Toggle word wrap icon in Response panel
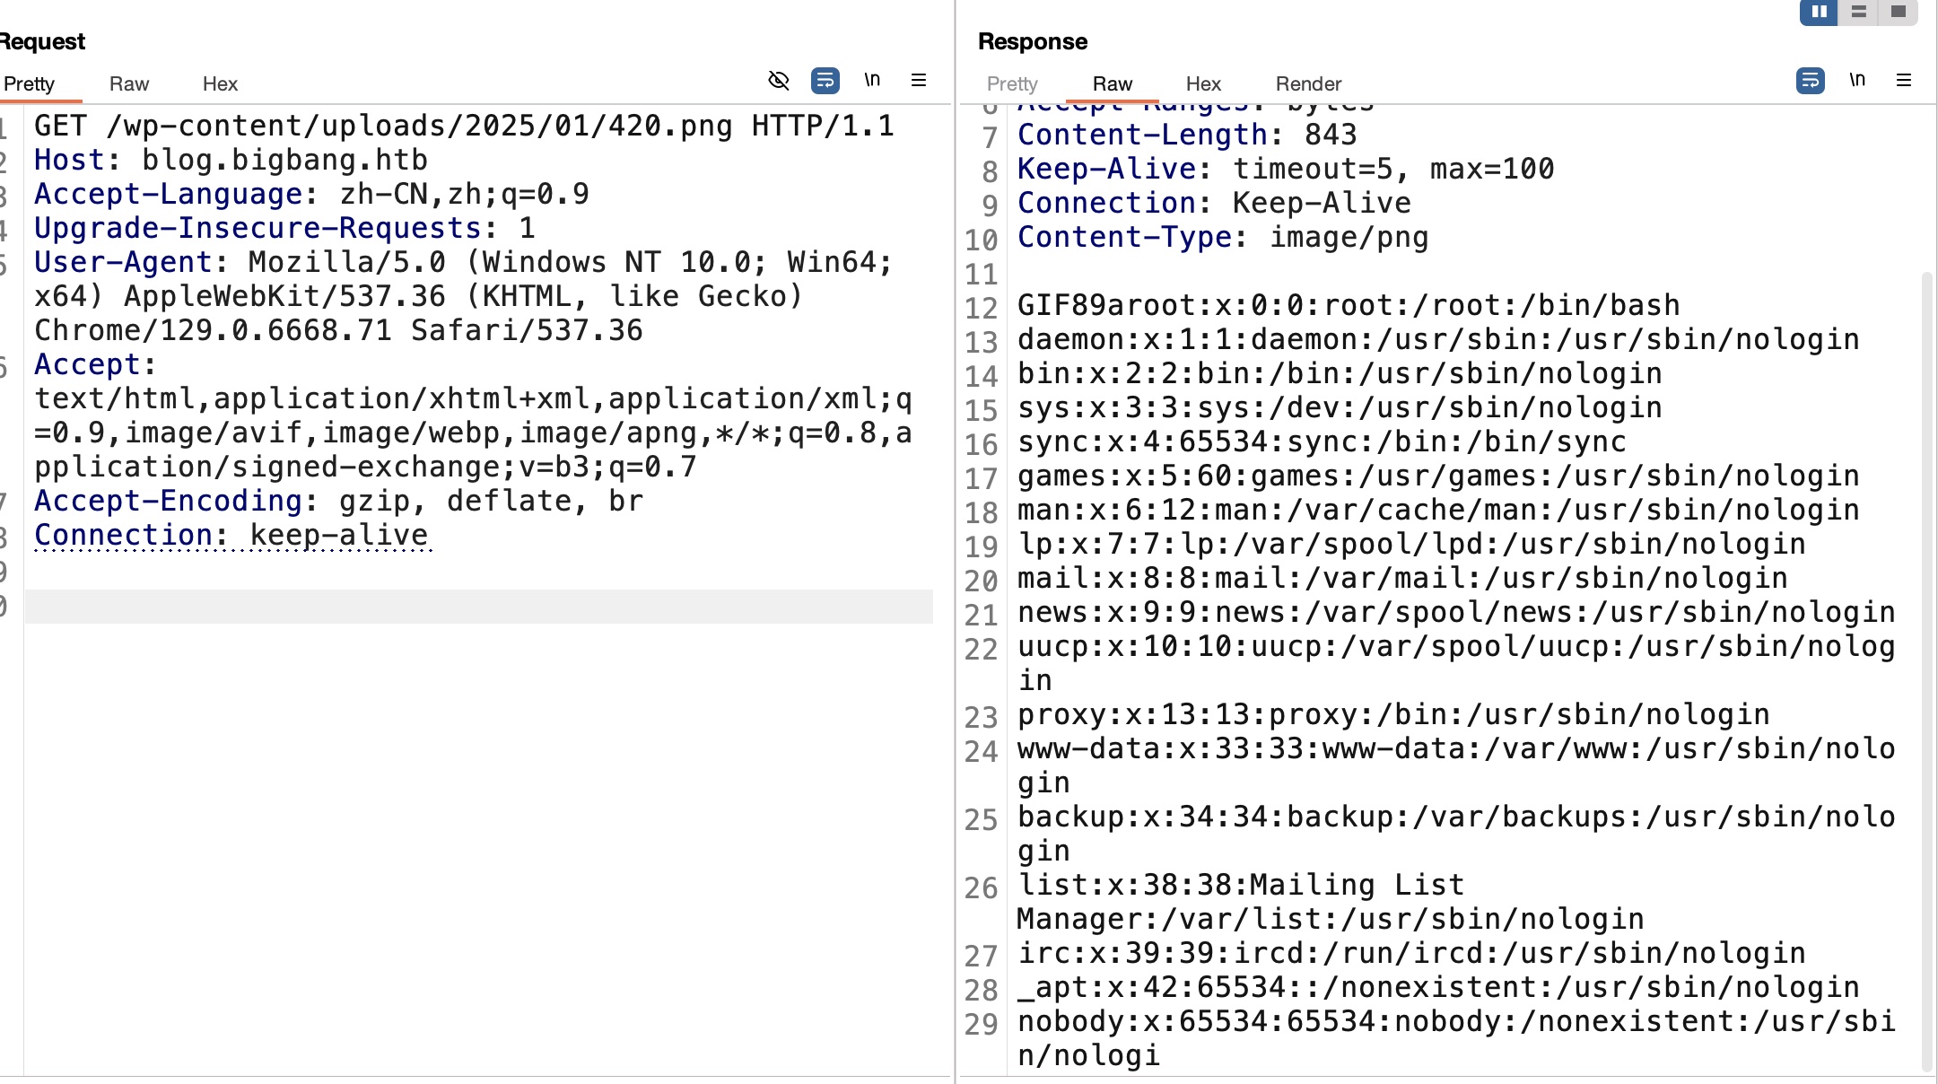Image resolution: width=1938 pixels, height=1084 pixels. pyautogui.click(x=1810, y=81)
